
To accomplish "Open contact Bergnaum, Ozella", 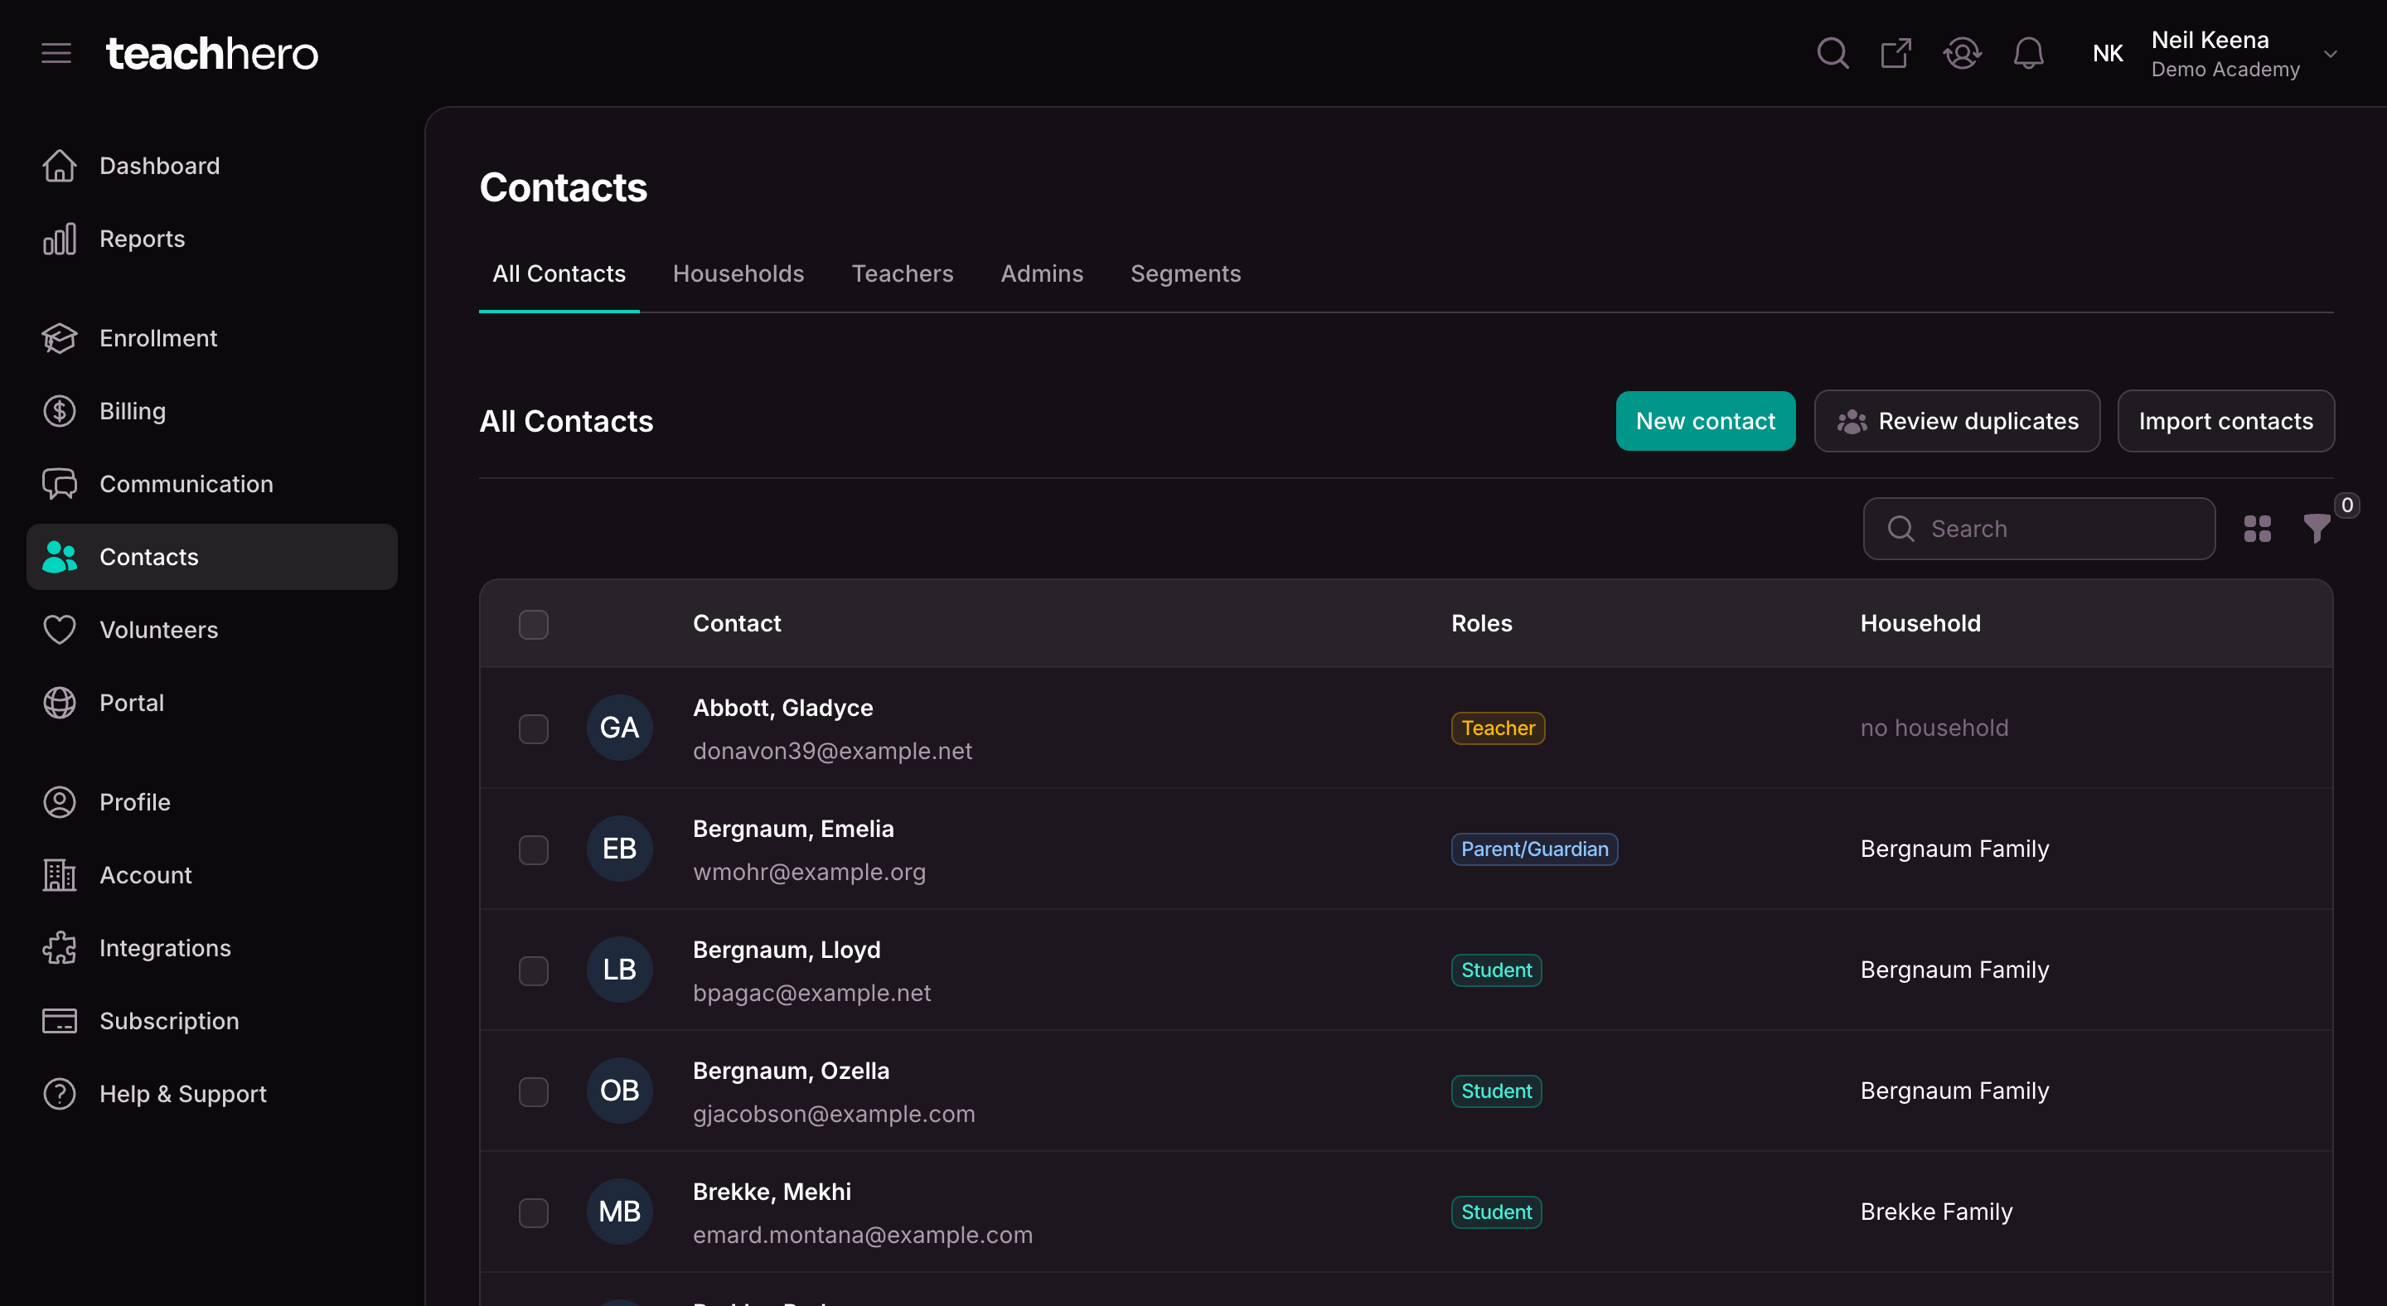I will pyautogui.click(x=792, y=1071).
